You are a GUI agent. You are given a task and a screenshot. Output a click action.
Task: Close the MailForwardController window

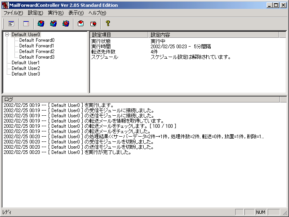[x=283, y=5]
